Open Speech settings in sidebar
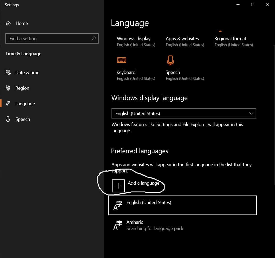Image resolution: width=275 pixels, height=258 pixels. click(23, 119)
